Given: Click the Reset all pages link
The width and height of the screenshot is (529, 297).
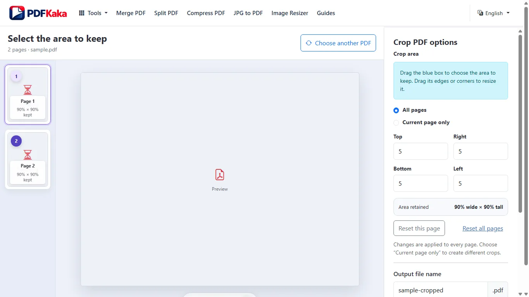Looking at the screenshot, I should pos(483,229).
